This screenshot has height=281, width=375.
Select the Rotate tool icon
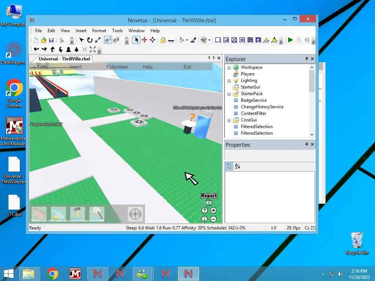(x=90, y=40)
